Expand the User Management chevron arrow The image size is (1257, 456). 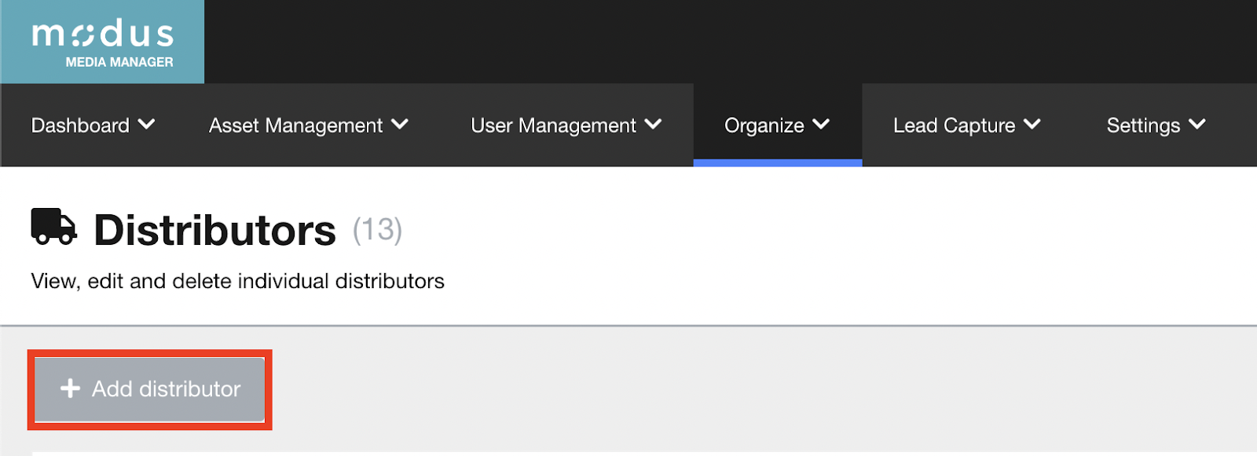(654, 124)
